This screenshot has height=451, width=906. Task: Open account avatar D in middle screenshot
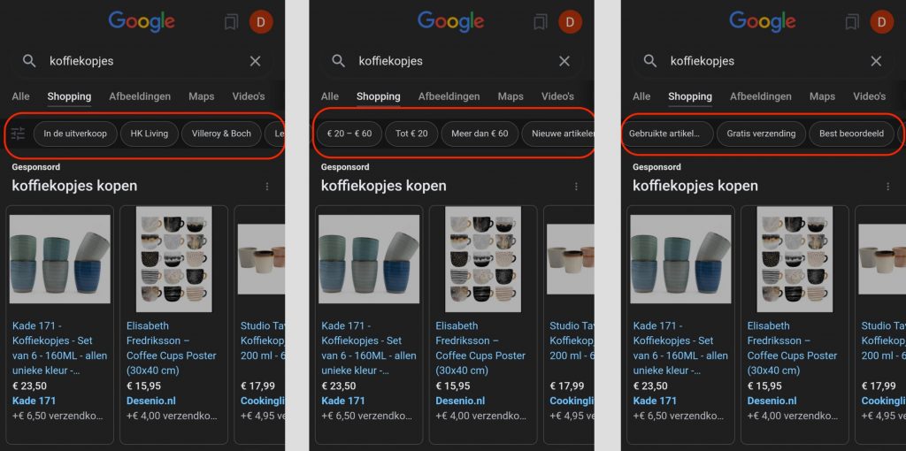(571, 22)
